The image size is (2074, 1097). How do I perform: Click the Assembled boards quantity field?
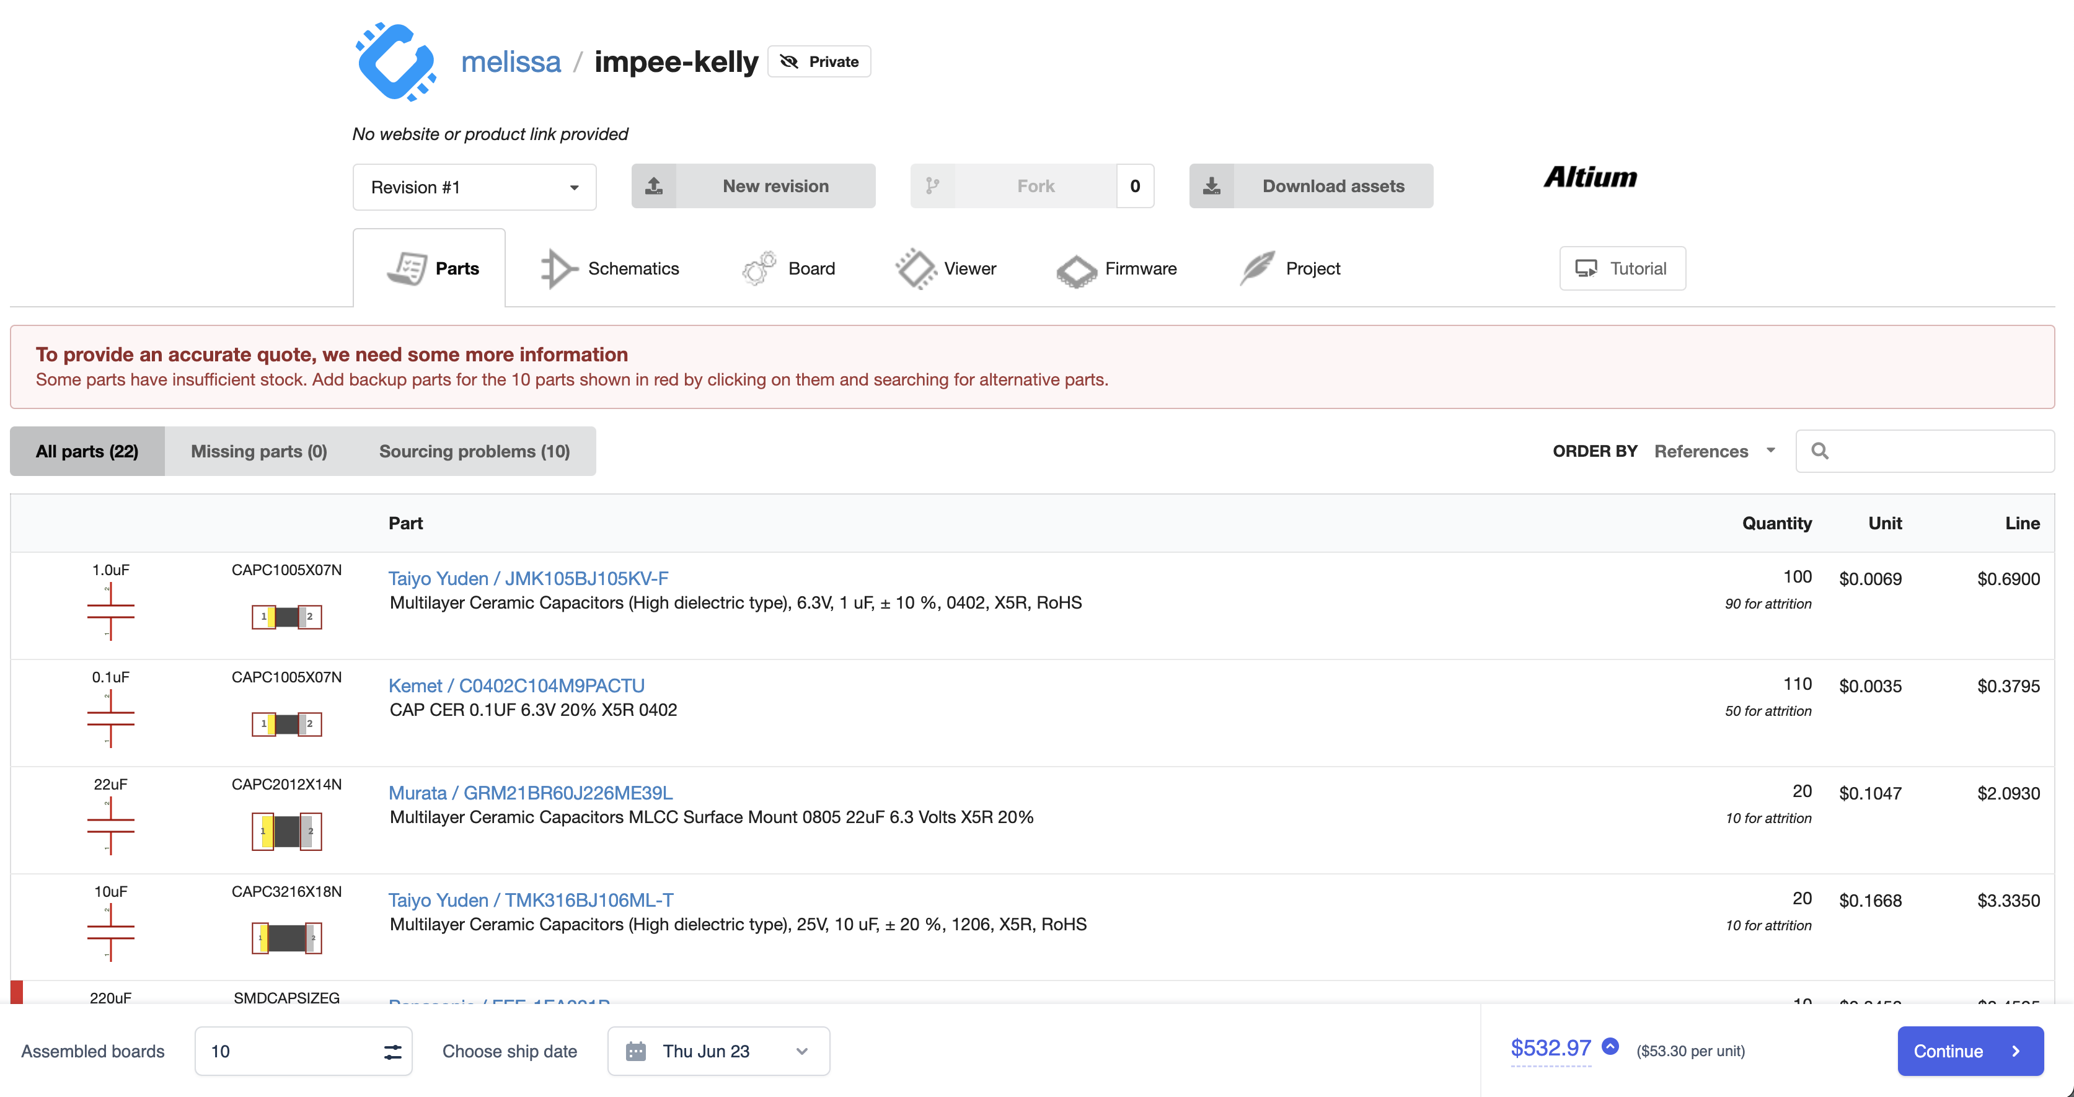pyautogui.click(x=304, y=1051)
